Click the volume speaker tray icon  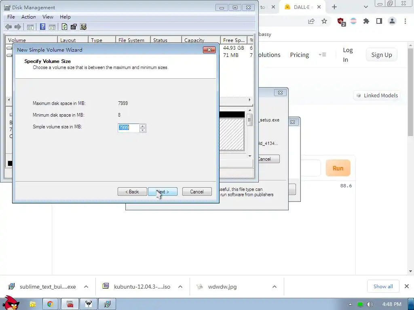click(x=370, y=304)
